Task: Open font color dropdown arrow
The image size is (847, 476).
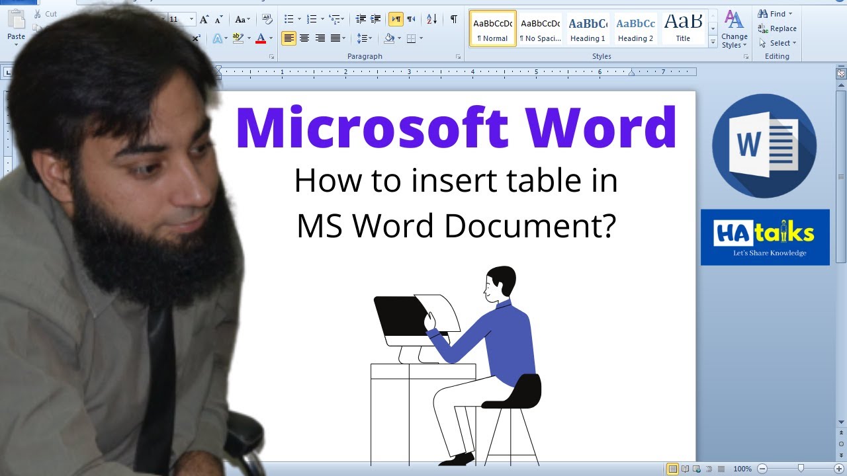Action: [x=271, y=38]
